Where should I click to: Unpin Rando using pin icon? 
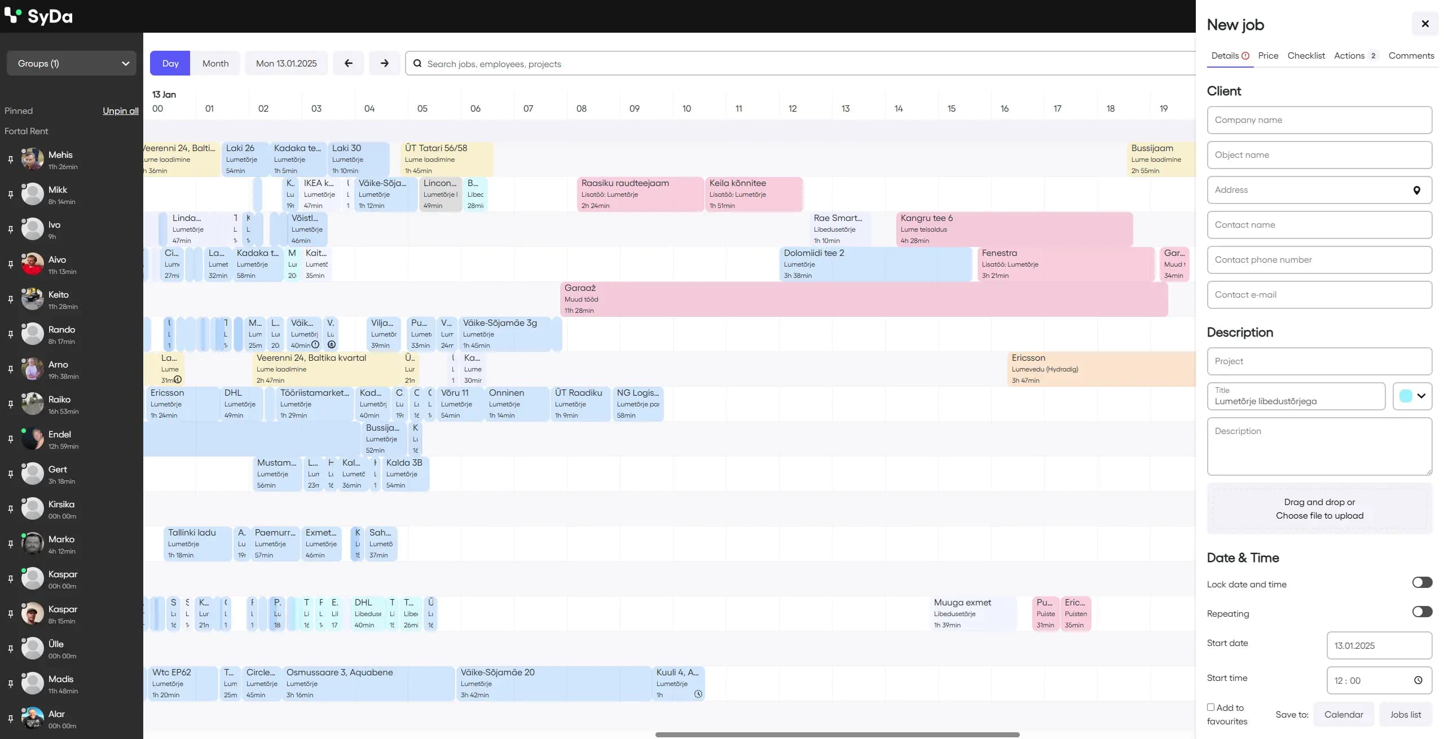pyautogui.click(x=10, y=334)
